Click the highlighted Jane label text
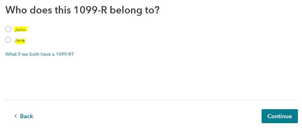 click(x=20, y=40)
